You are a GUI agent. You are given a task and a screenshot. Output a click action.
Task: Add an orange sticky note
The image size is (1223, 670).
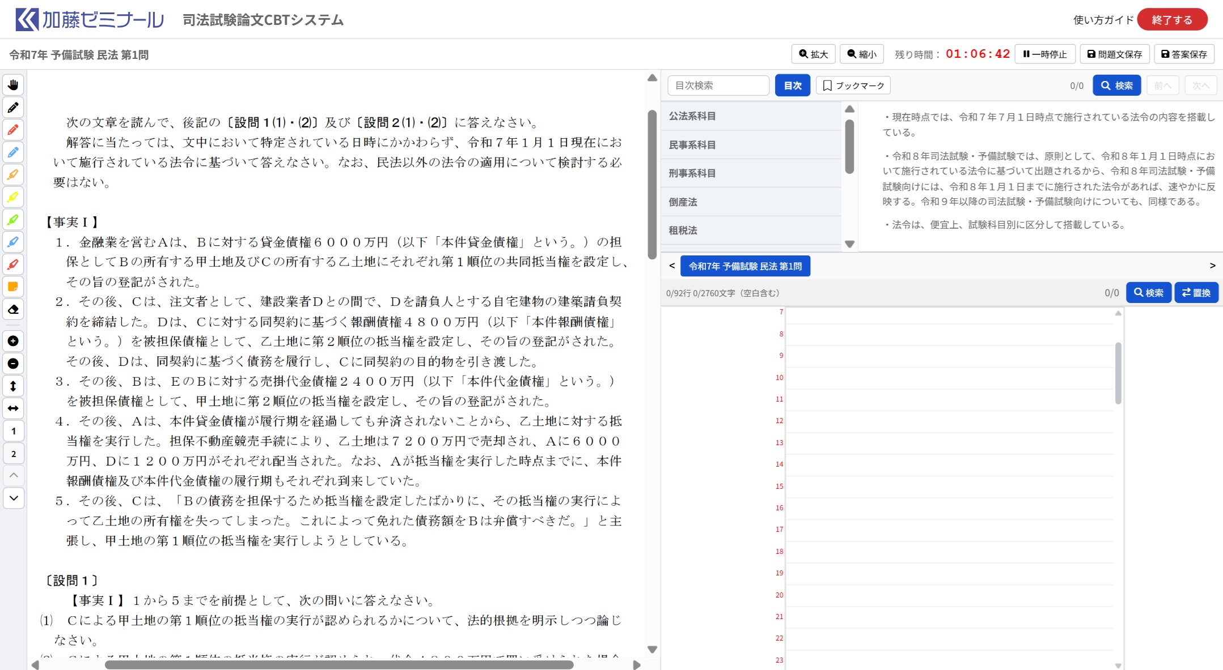point(13,287)
